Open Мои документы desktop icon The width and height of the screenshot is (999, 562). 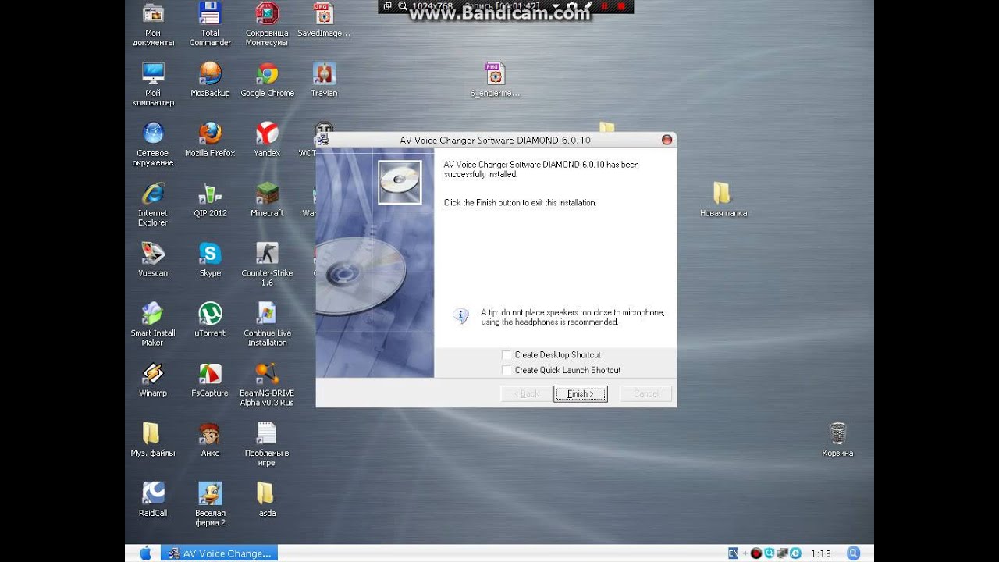point(153,25)
